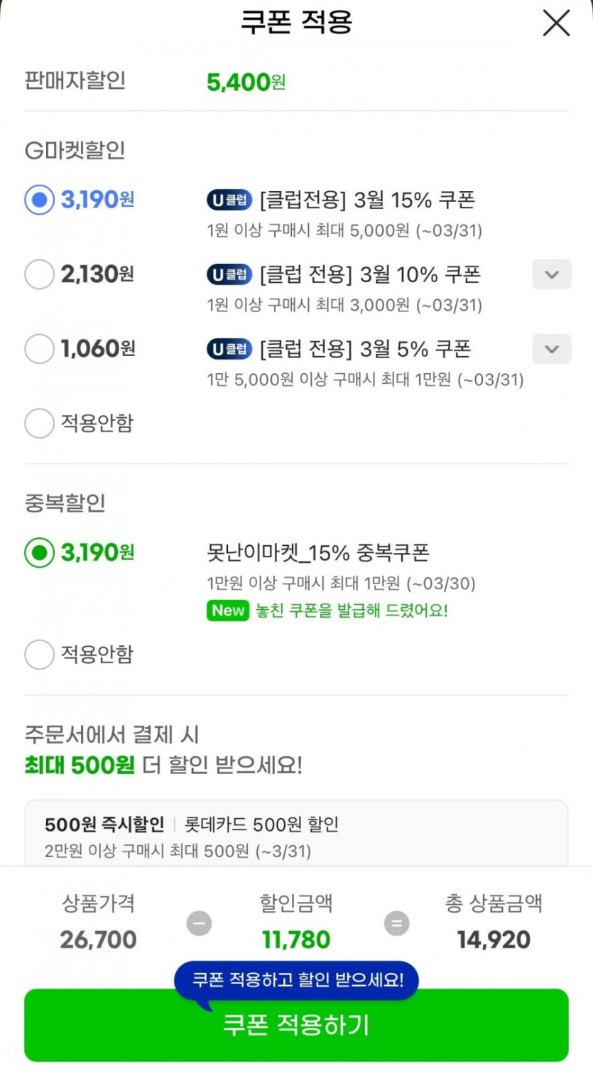Close the coupon apply dialog
Viewport: 593px width, 1074px height.
pyautogui.click(x=556, y=23)
